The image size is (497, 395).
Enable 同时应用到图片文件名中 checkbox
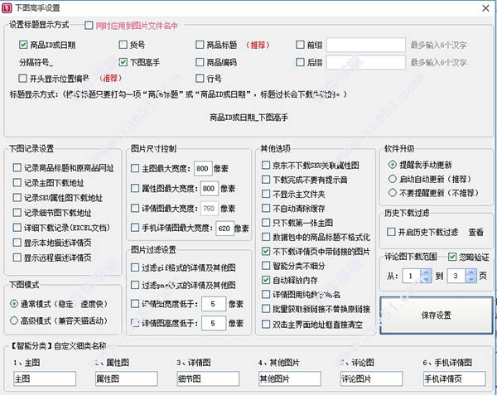pyautogui.click(x=89, y=26)
